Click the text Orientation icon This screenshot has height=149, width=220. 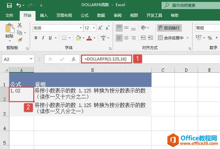143,28
